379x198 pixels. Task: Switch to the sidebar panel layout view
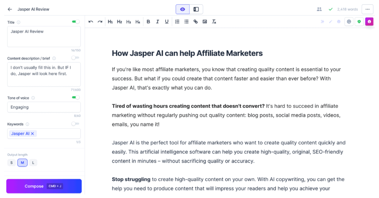(196, 9)
